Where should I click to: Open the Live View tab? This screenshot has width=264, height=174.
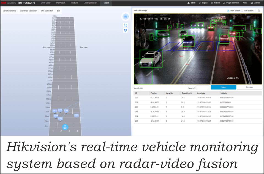[45, 3]
